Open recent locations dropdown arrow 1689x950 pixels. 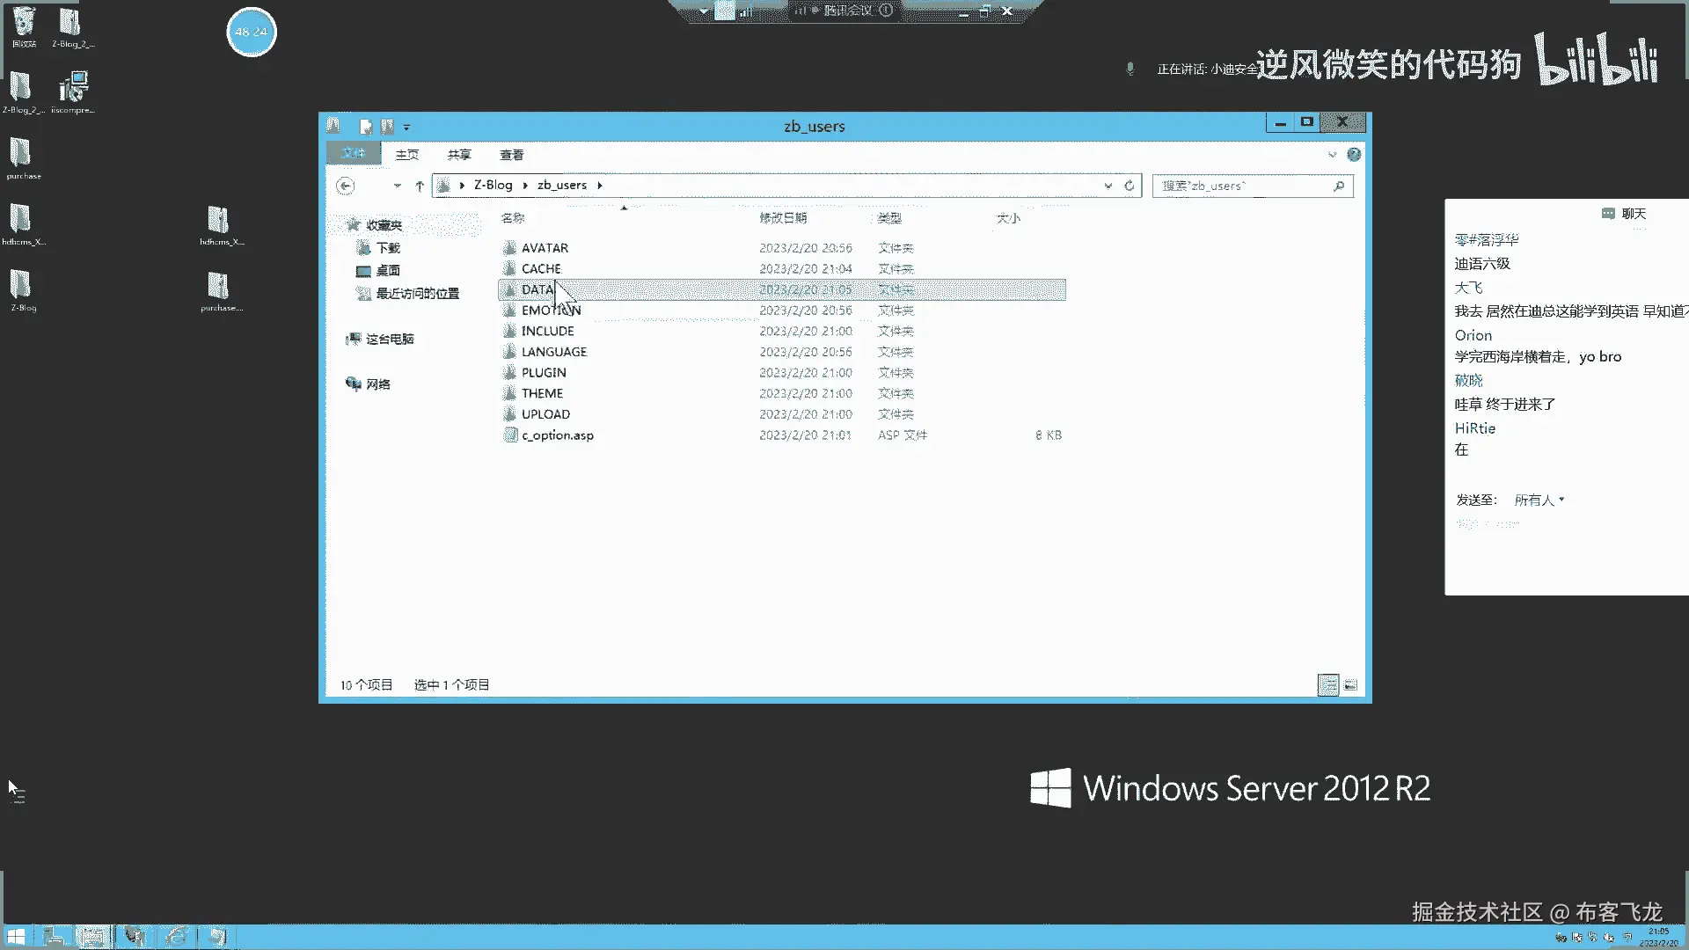(x=397, y=186)
